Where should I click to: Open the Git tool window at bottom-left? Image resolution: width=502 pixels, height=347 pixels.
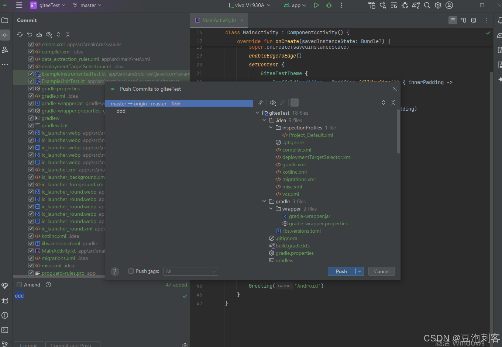tap(5, 344)
